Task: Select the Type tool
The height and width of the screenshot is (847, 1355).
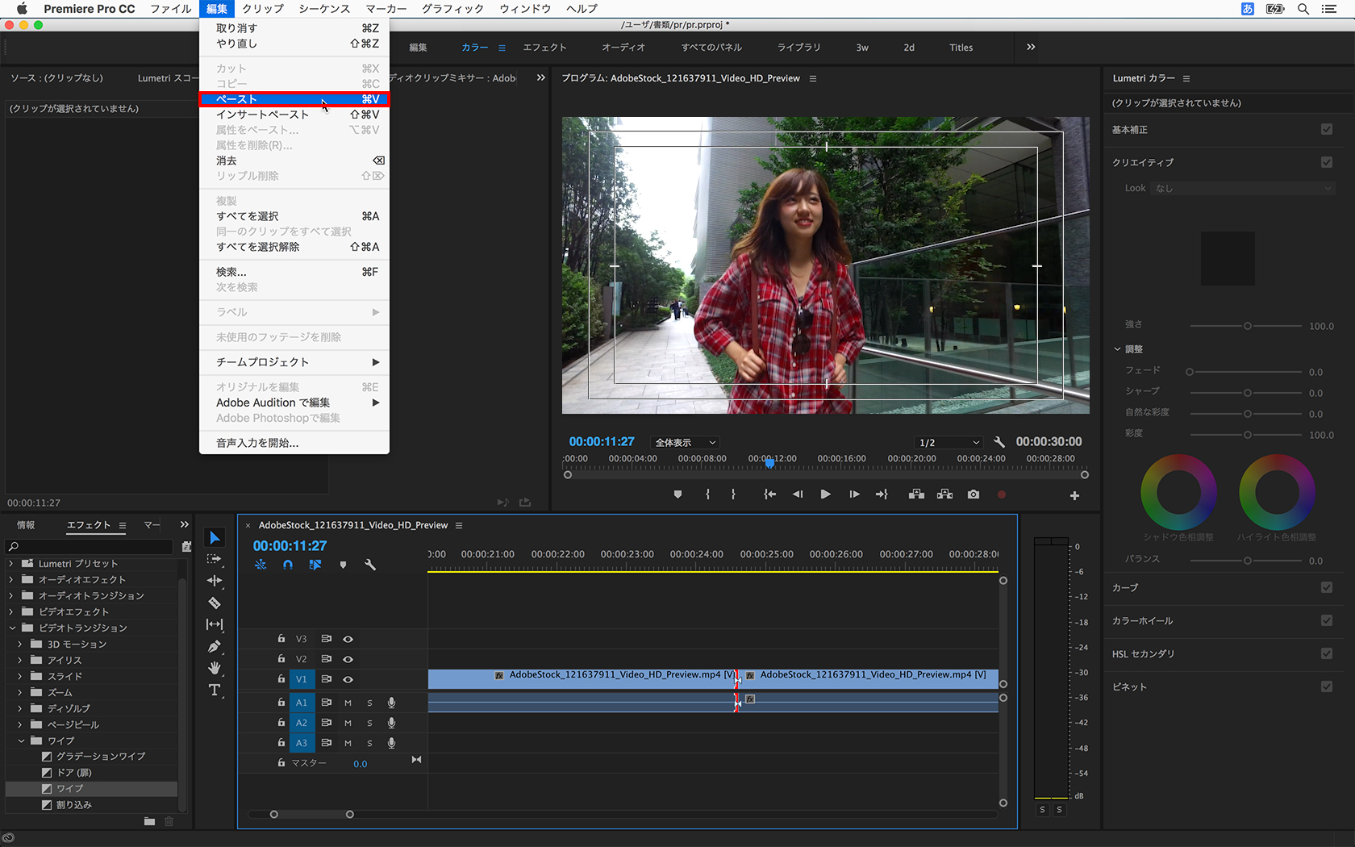Action: 215,690
